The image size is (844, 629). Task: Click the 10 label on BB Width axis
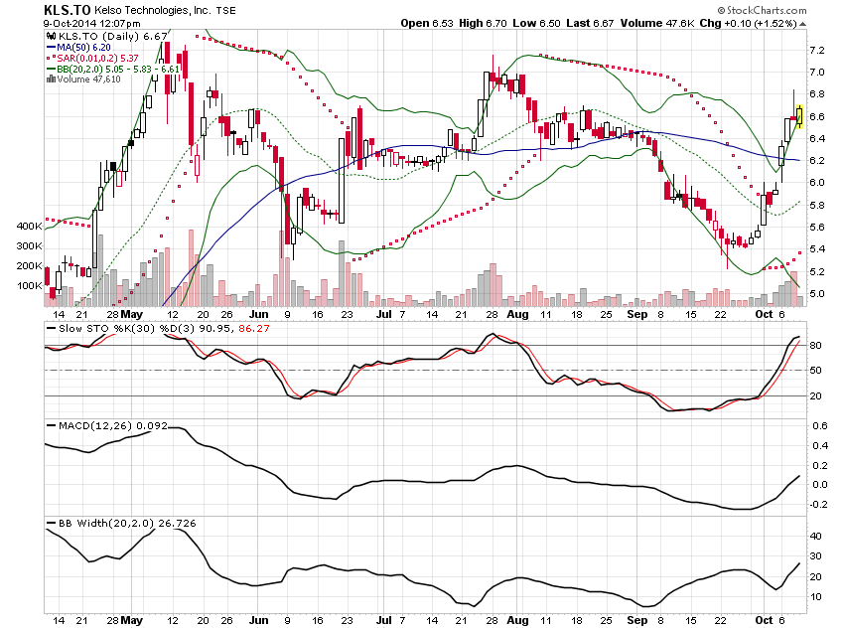[x=815, y=596]
